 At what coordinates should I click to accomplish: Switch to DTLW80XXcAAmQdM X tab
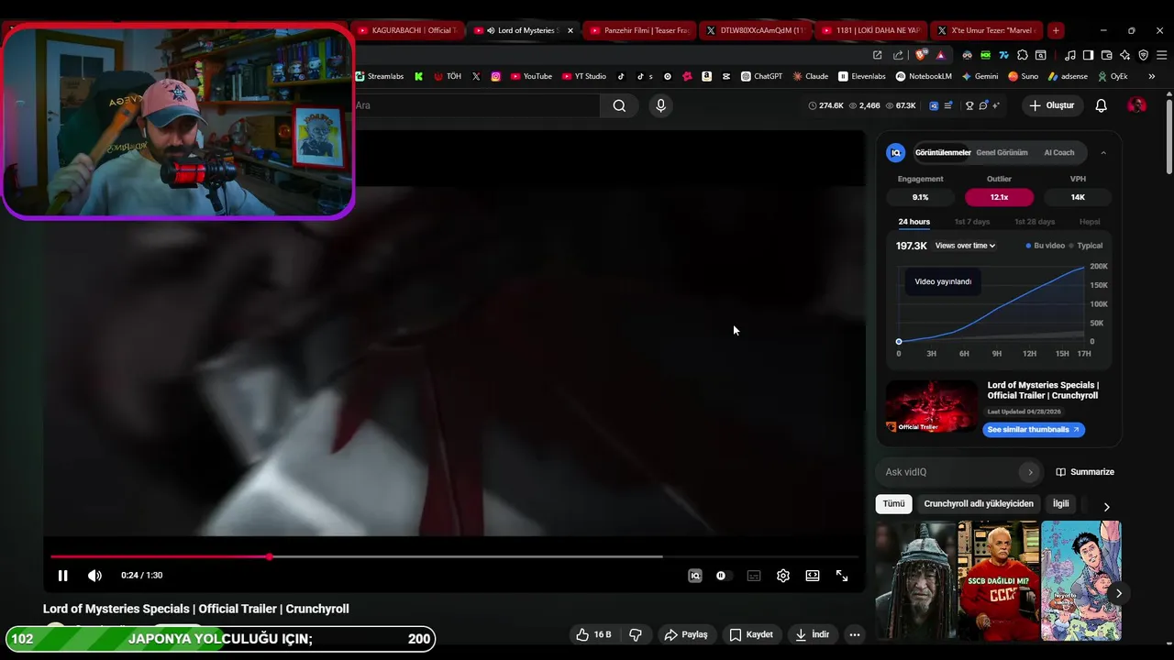[x=756, y=30]
